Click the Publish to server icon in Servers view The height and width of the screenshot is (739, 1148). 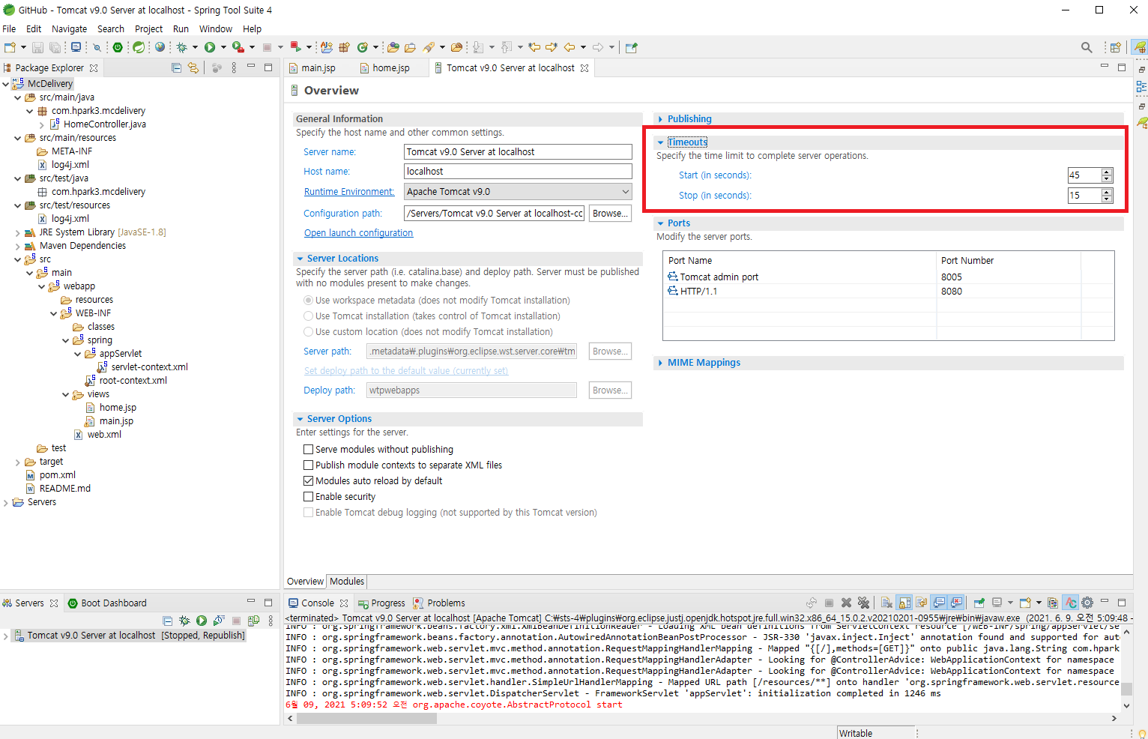coord(253,621)
